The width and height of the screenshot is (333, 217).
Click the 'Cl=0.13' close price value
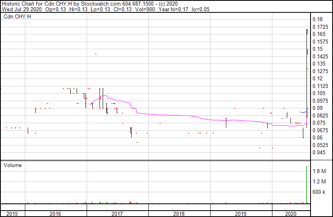[x=122, y=9]
